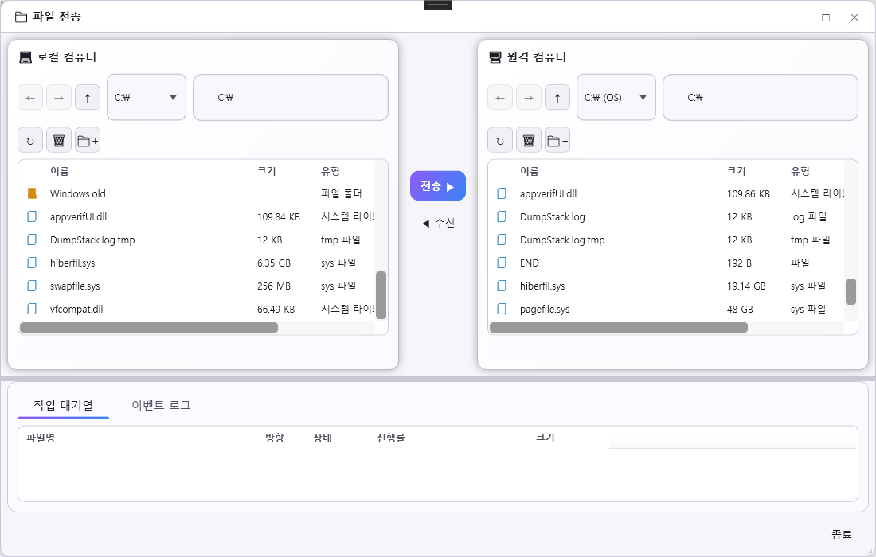
Task: Click the forward arrow in the remote panel
Action: [x=529, y=97]
